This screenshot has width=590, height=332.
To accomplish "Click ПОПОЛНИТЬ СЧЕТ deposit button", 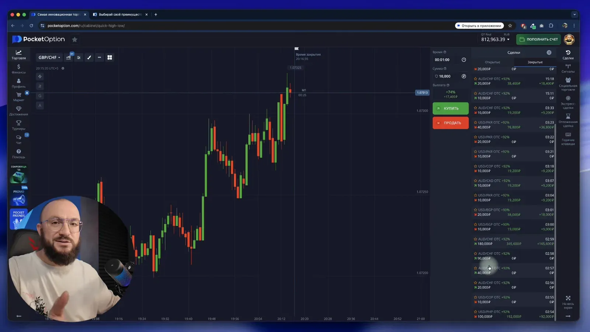I will [538, 39].
